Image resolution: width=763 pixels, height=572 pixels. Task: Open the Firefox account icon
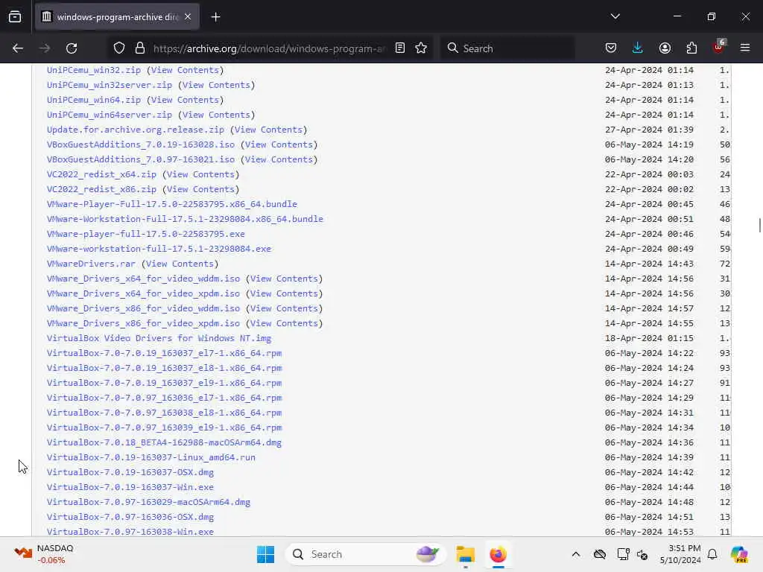click(x=665, y=48)
